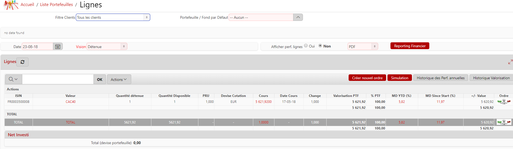Click the Reporting Financier button
513x149 pixels.
coord(409,46)
